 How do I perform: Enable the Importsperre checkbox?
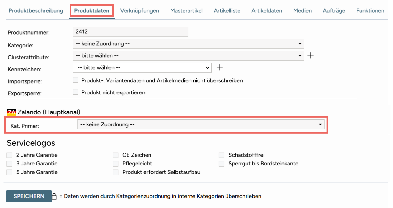pos(75,80)
